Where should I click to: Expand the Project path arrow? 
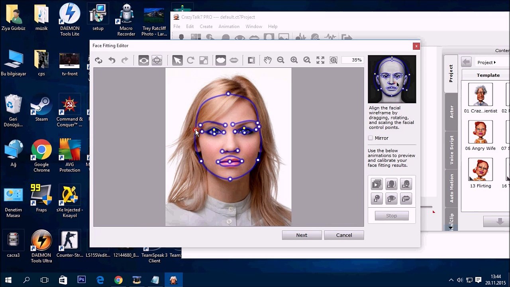tap(494, 63)
